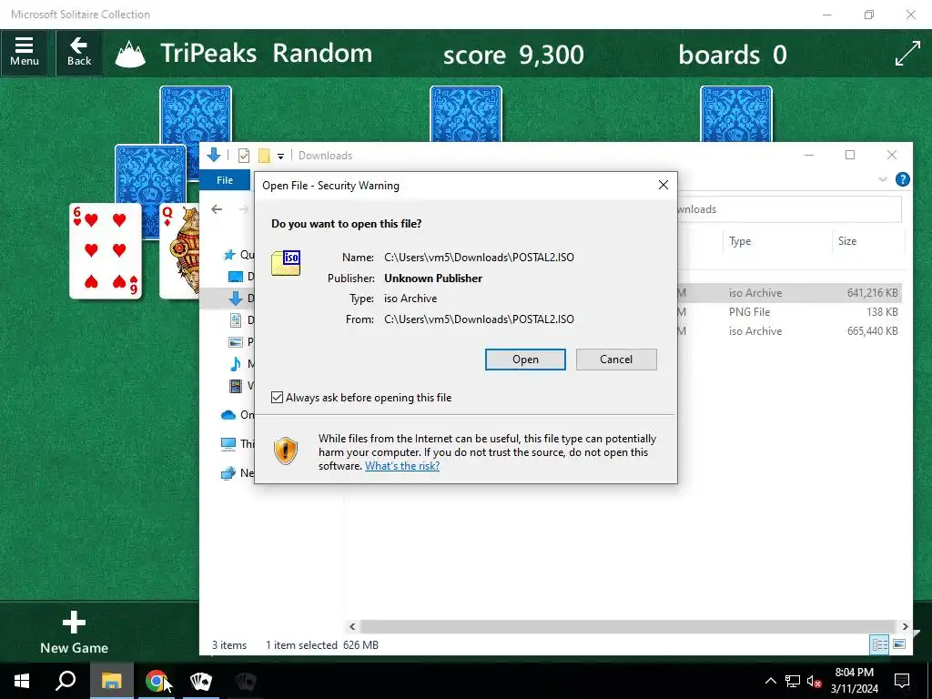Open the notification center icon
Viewport: 932px width, 699px height.
pos(902,681)
